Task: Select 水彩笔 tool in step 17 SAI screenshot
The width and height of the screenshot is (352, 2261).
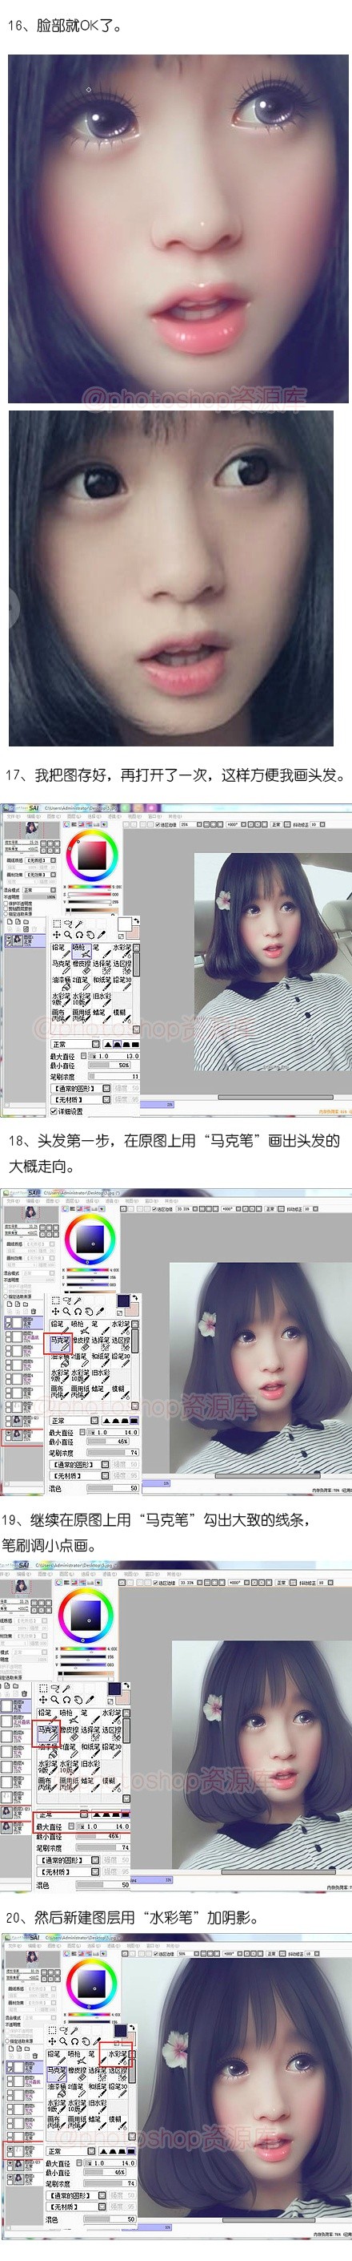Action: coord(122,952)
